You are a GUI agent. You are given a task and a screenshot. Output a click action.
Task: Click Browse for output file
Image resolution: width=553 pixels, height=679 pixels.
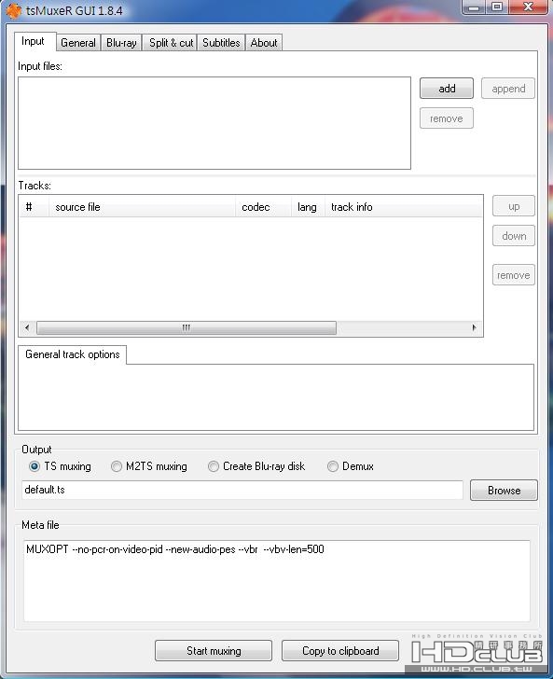tap(504, 491)
